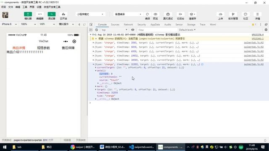
Task: Toggle the live expression eye icon
Action: pos(133,30)
